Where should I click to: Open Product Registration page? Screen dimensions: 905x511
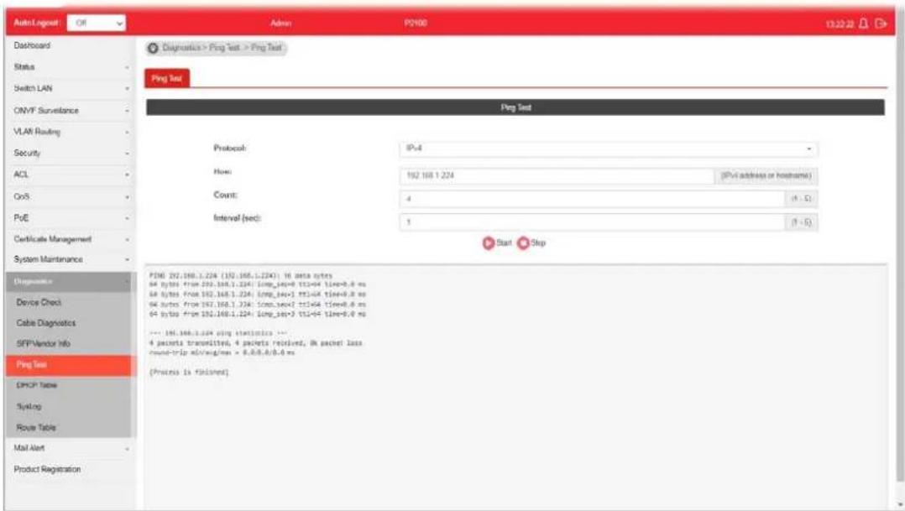(x=69, y=470)
